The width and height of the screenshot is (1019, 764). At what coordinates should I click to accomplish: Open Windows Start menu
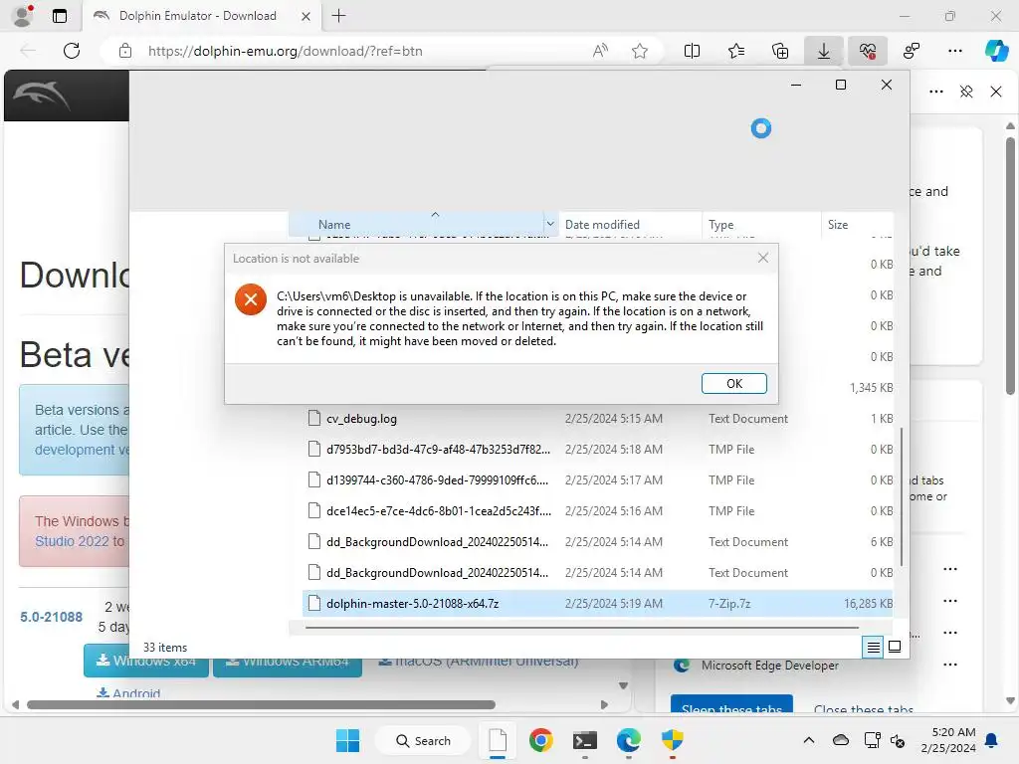click(347, 740)
